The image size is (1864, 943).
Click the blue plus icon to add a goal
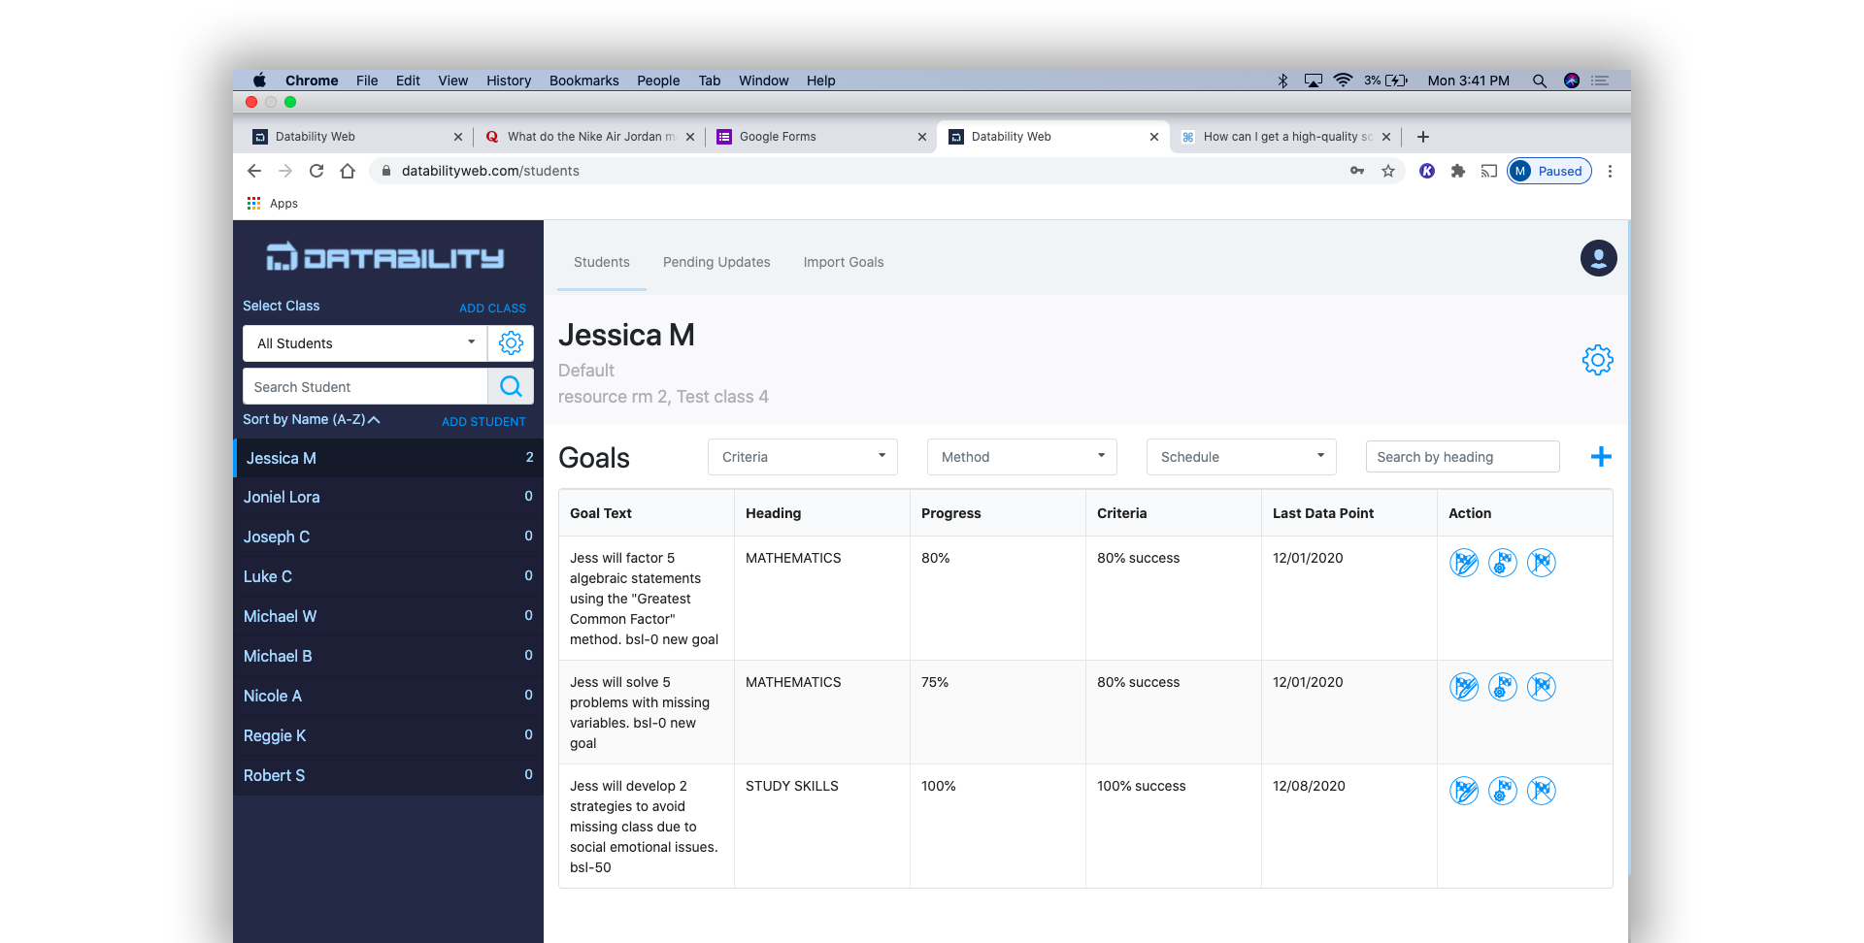(1601, 457)
